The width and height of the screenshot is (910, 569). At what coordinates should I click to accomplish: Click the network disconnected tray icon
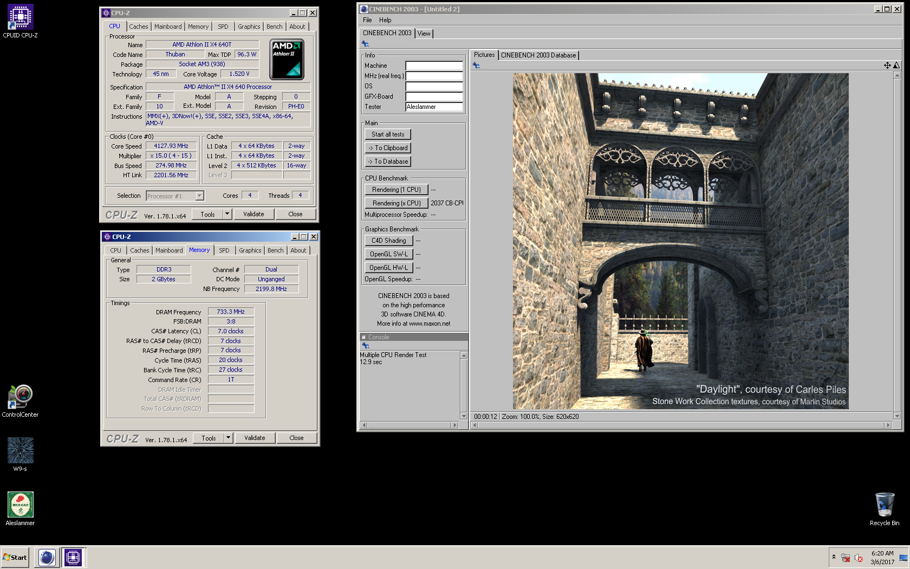[x=845, y=558]
